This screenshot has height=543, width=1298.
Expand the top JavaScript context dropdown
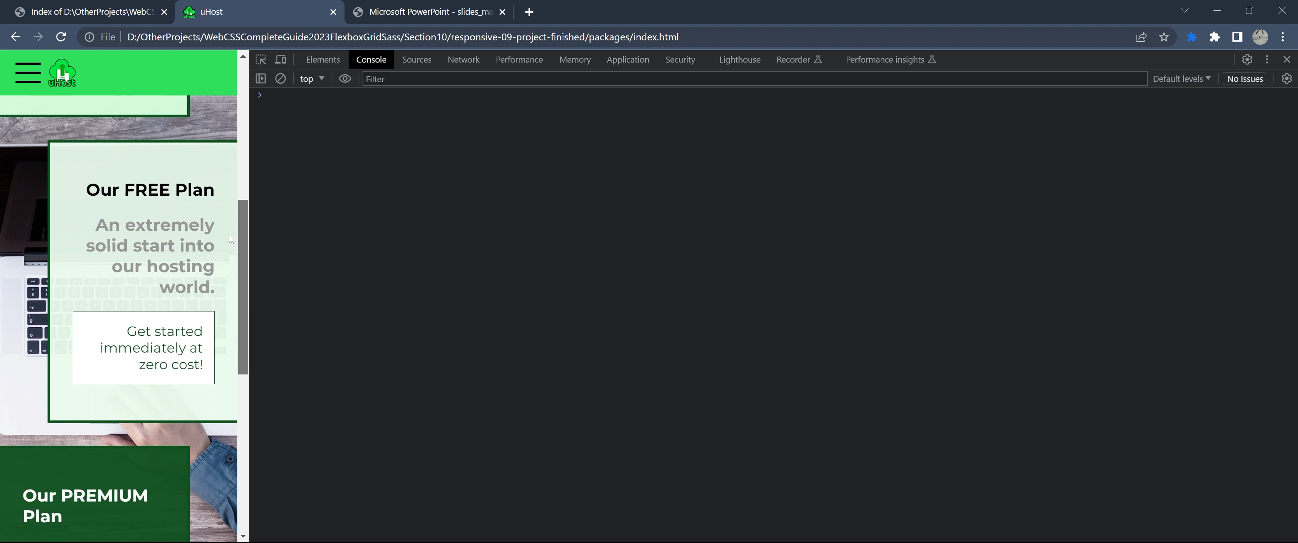(x=312, y=78)
